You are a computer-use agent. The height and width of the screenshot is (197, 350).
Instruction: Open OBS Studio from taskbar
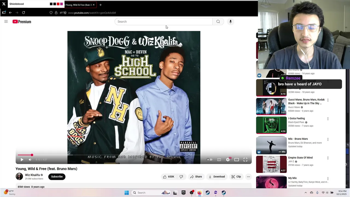[192, 193]
